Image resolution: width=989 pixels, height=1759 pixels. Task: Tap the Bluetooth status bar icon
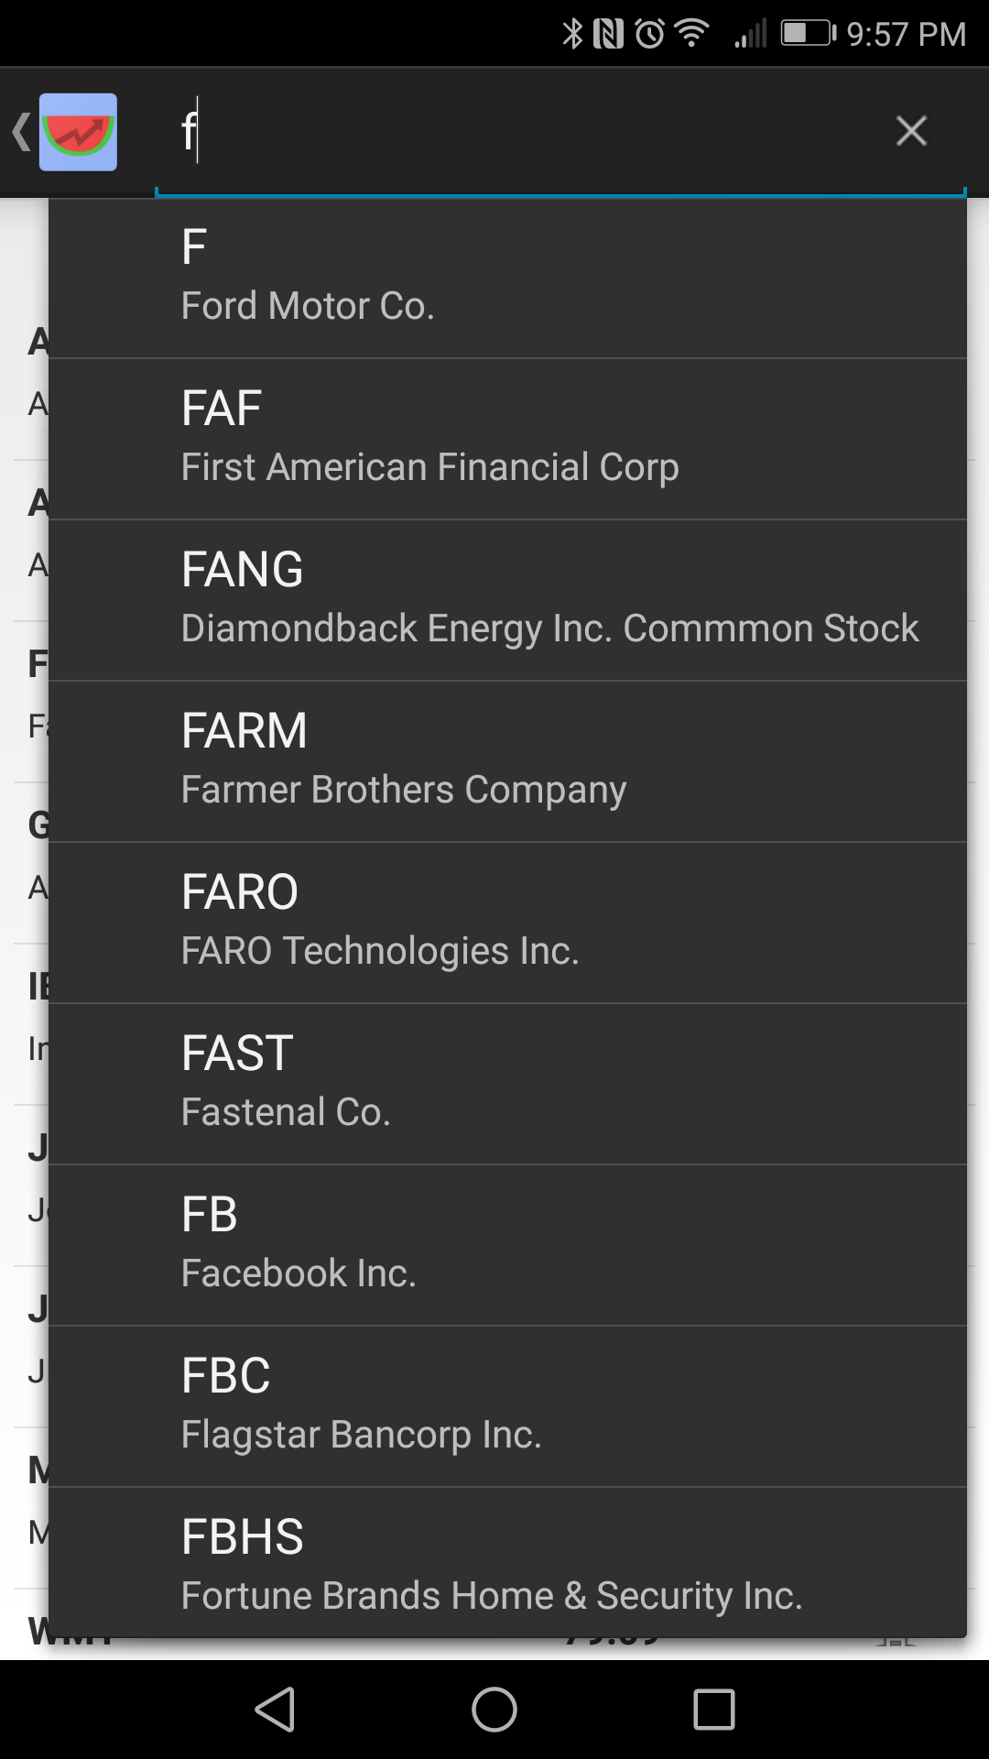pos(572,34)
